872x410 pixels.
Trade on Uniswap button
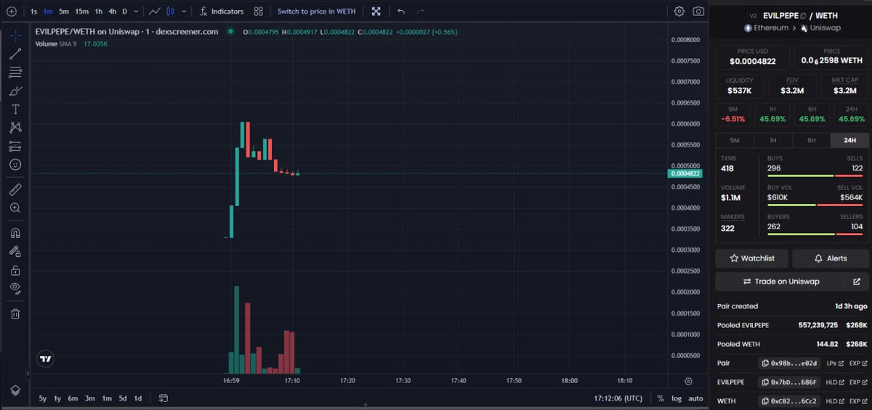click(780, 282)
